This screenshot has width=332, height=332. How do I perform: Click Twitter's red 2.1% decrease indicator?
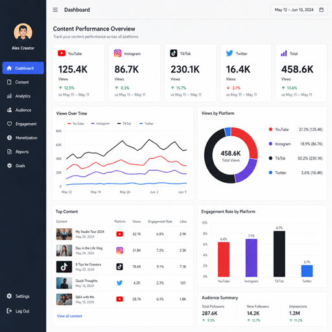pos(233,88)
